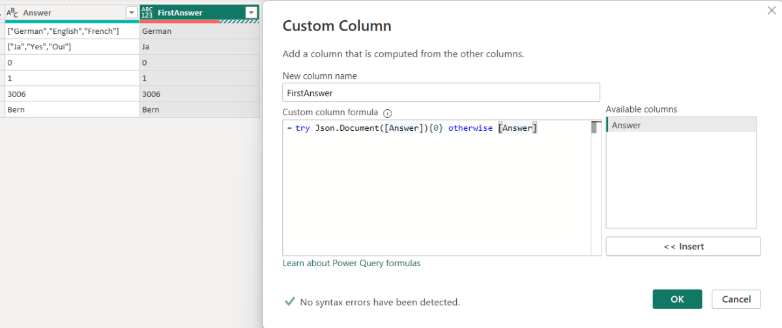This screenshot has width=782, height=328.
Task: Select the Bern cell in Answer column
Action: coord(72,109)
